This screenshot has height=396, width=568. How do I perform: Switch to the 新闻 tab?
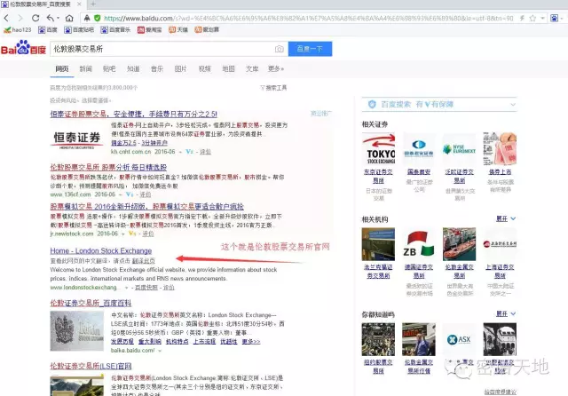86,69
